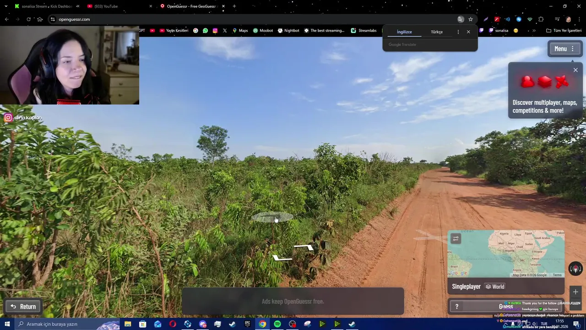Open File Explorer from the taskbar
This screenshot has width=586, height=330.
(128, 324)
